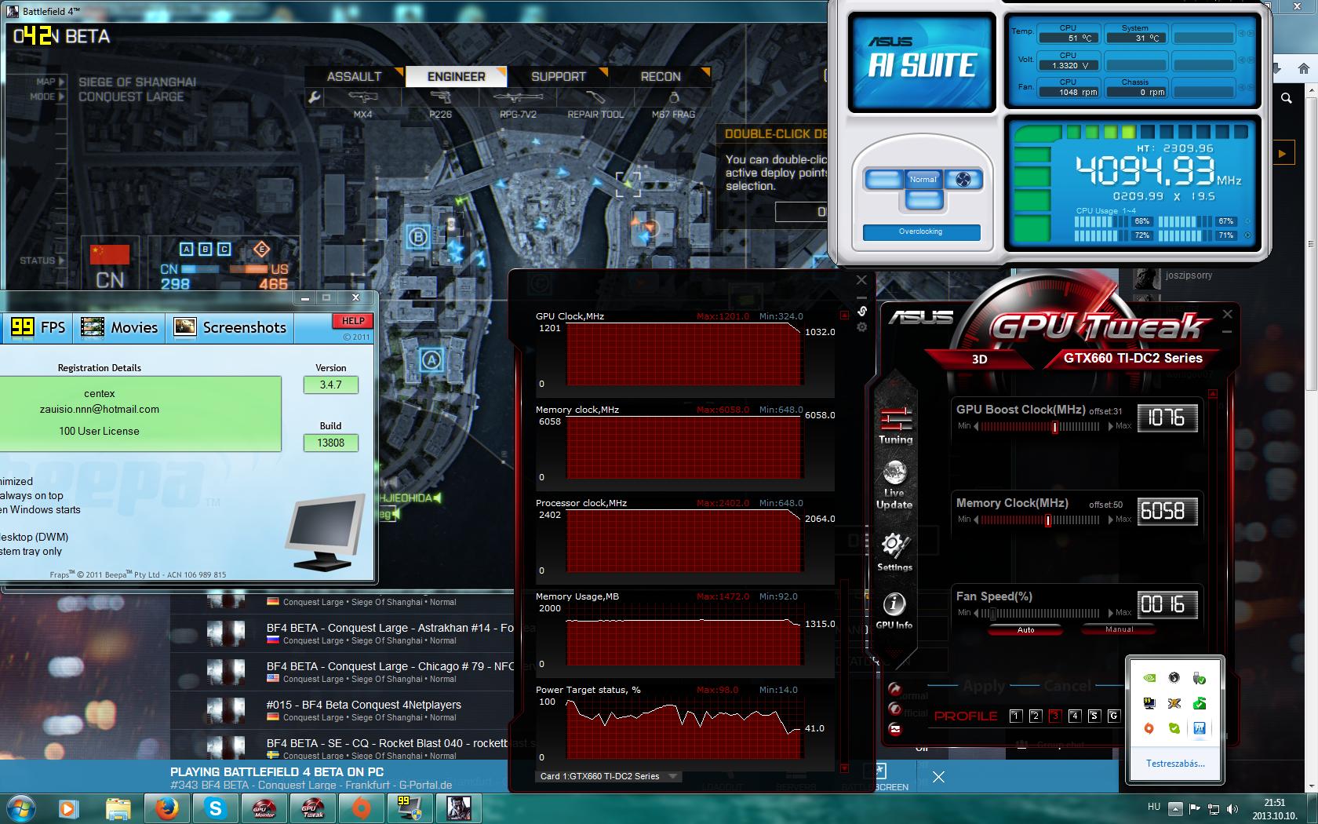Open GPU Monitor taskbar button
The height and width of the screenshot is (824, 1318).
tap(263, 808)
